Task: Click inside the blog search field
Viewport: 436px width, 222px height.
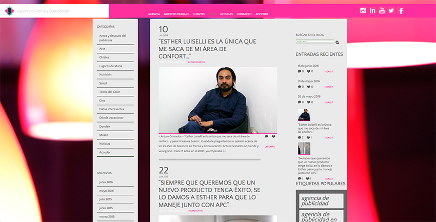Action: coord(315,42)
